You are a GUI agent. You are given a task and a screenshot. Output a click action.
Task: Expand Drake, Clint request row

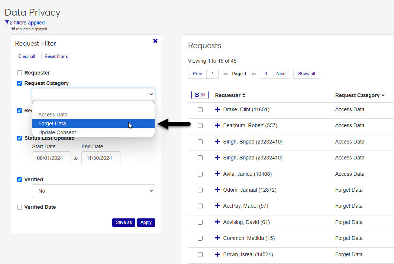coord(217,109)
